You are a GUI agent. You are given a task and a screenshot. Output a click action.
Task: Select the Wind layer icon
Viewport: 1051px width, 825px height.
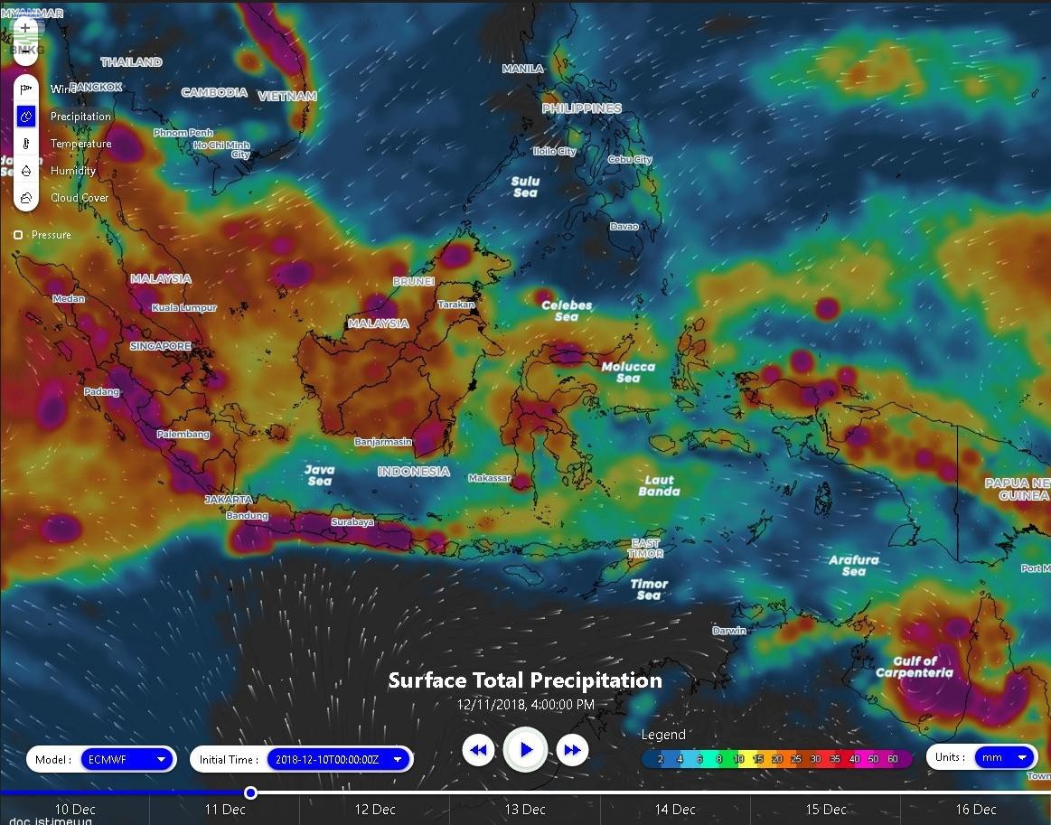(25, 88)
